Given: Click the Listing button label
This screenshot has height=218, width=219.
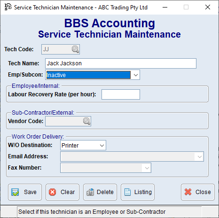Looking at the screenshot, I should (x=143, y=192).
